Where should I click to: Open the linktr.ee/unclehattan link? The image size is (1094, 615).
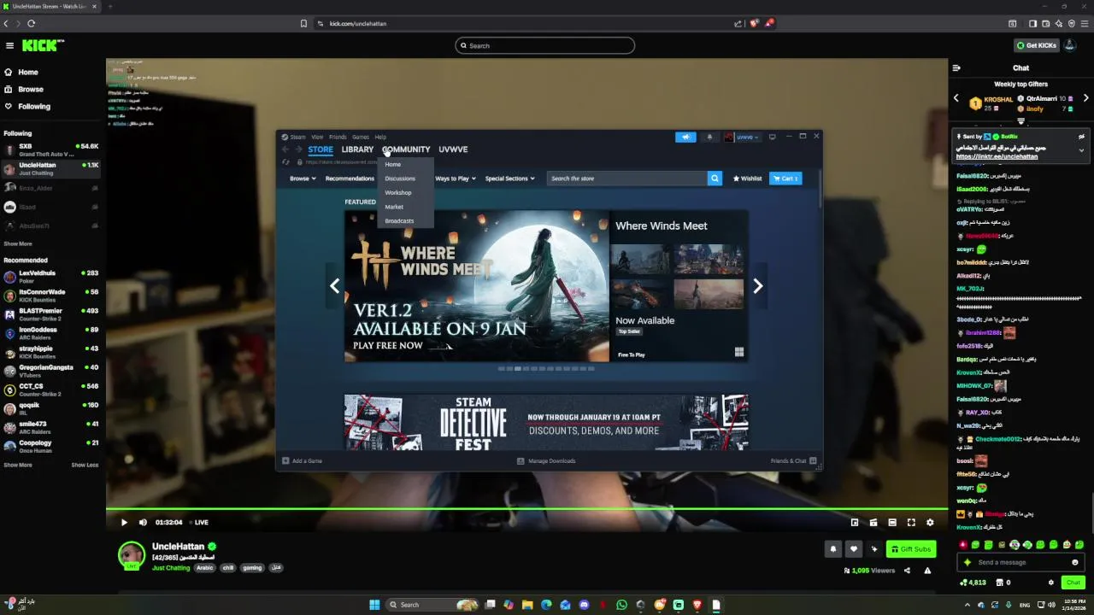997,157
